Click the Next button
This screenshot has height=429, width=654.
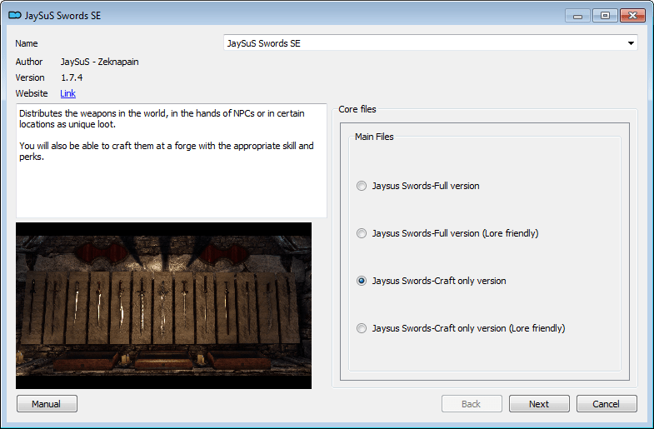click(x=539, y=403)
